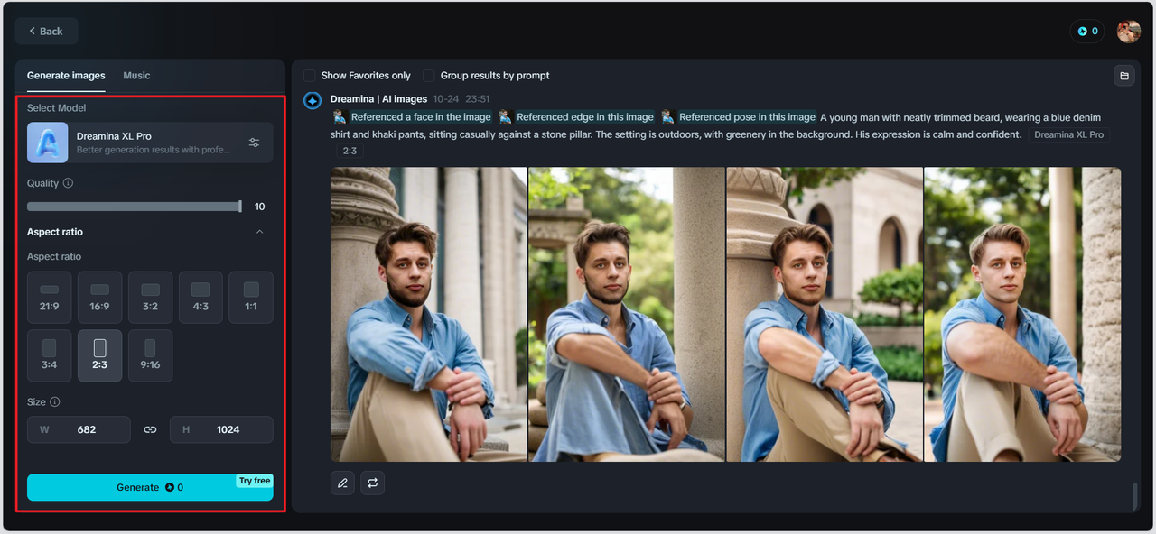The width and height of the screenshot is (1156, 534).
Task: Select the 16:9 aspect ratio
Action: tap(100, 297)
